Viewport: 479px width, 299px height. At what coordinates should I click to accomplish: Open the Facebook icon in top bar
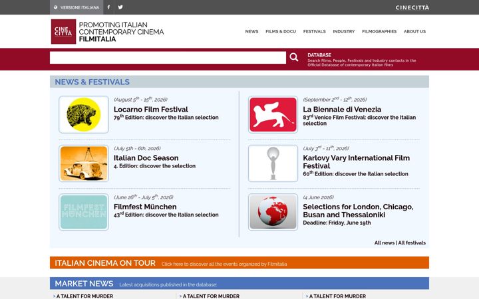click(x=108, y=7)
